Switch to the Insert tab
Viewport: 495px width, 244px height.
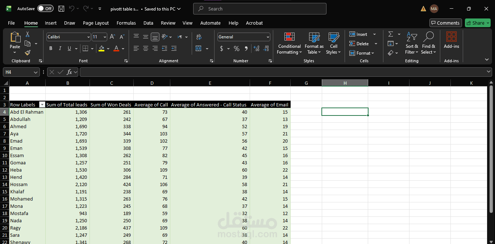click(51, 23)
